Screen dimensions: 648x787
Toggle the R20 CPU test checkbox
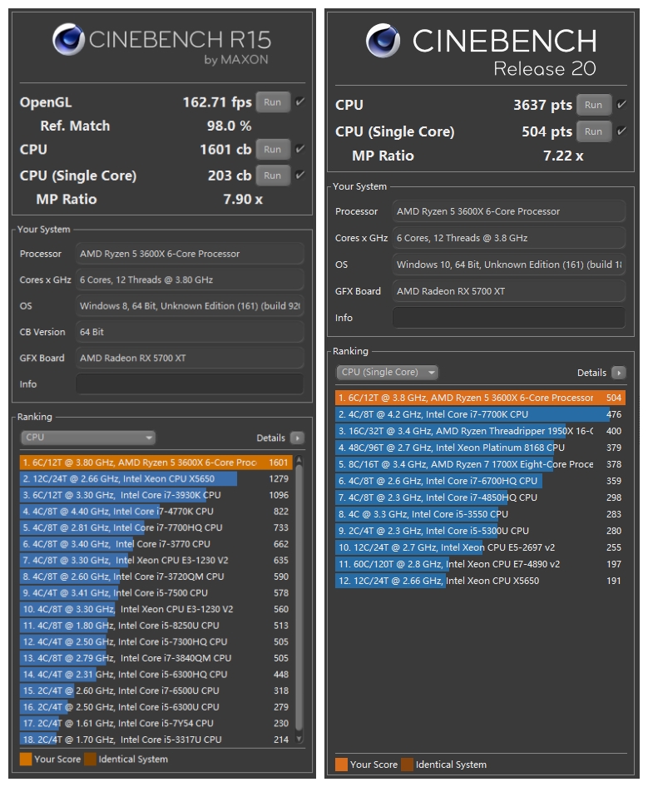620,105
